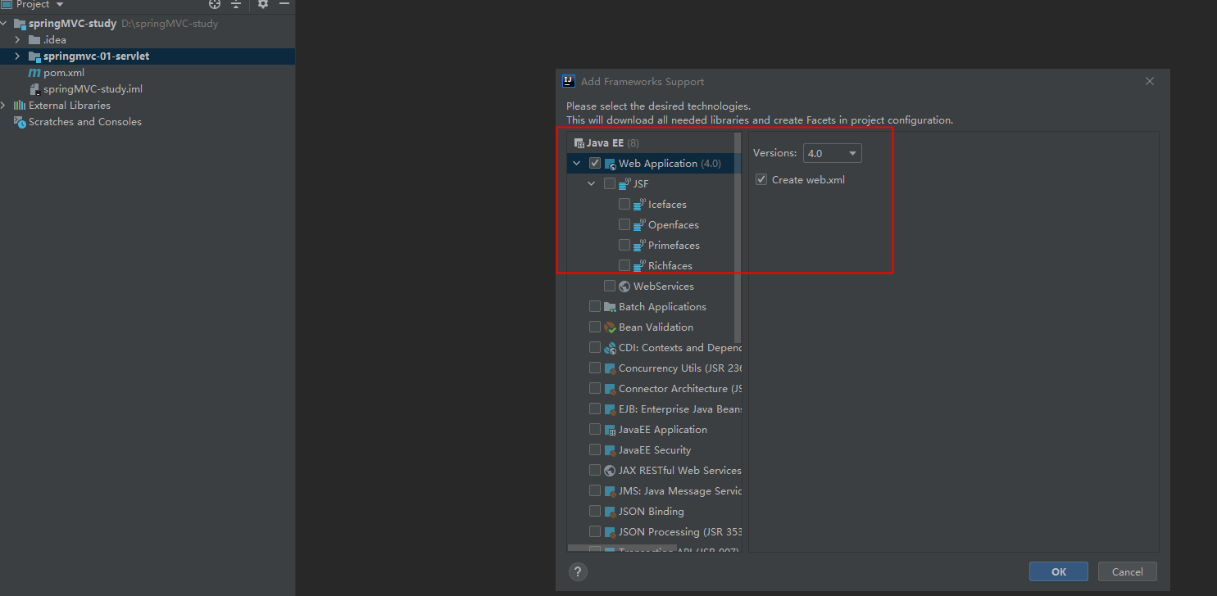The width and height of the screenshot is (1217, 596).
Task: Collapse the JSF tree node
Action: (x=592, y=184)
